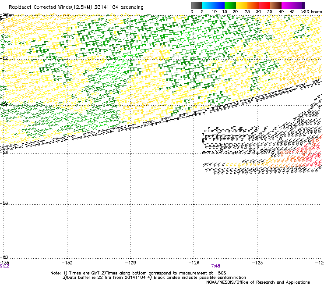Click the purple time stamp '9:22'

[4, 266]
